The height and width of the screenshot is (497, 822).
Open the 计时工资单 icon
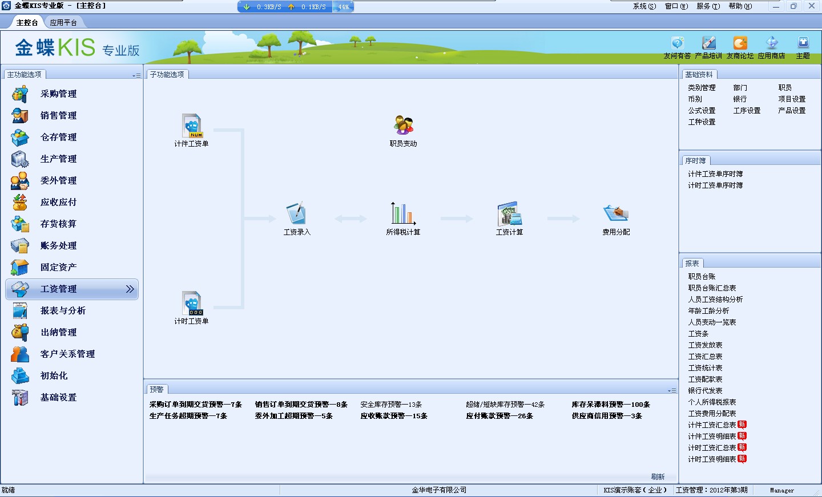(x=192, y=304)
